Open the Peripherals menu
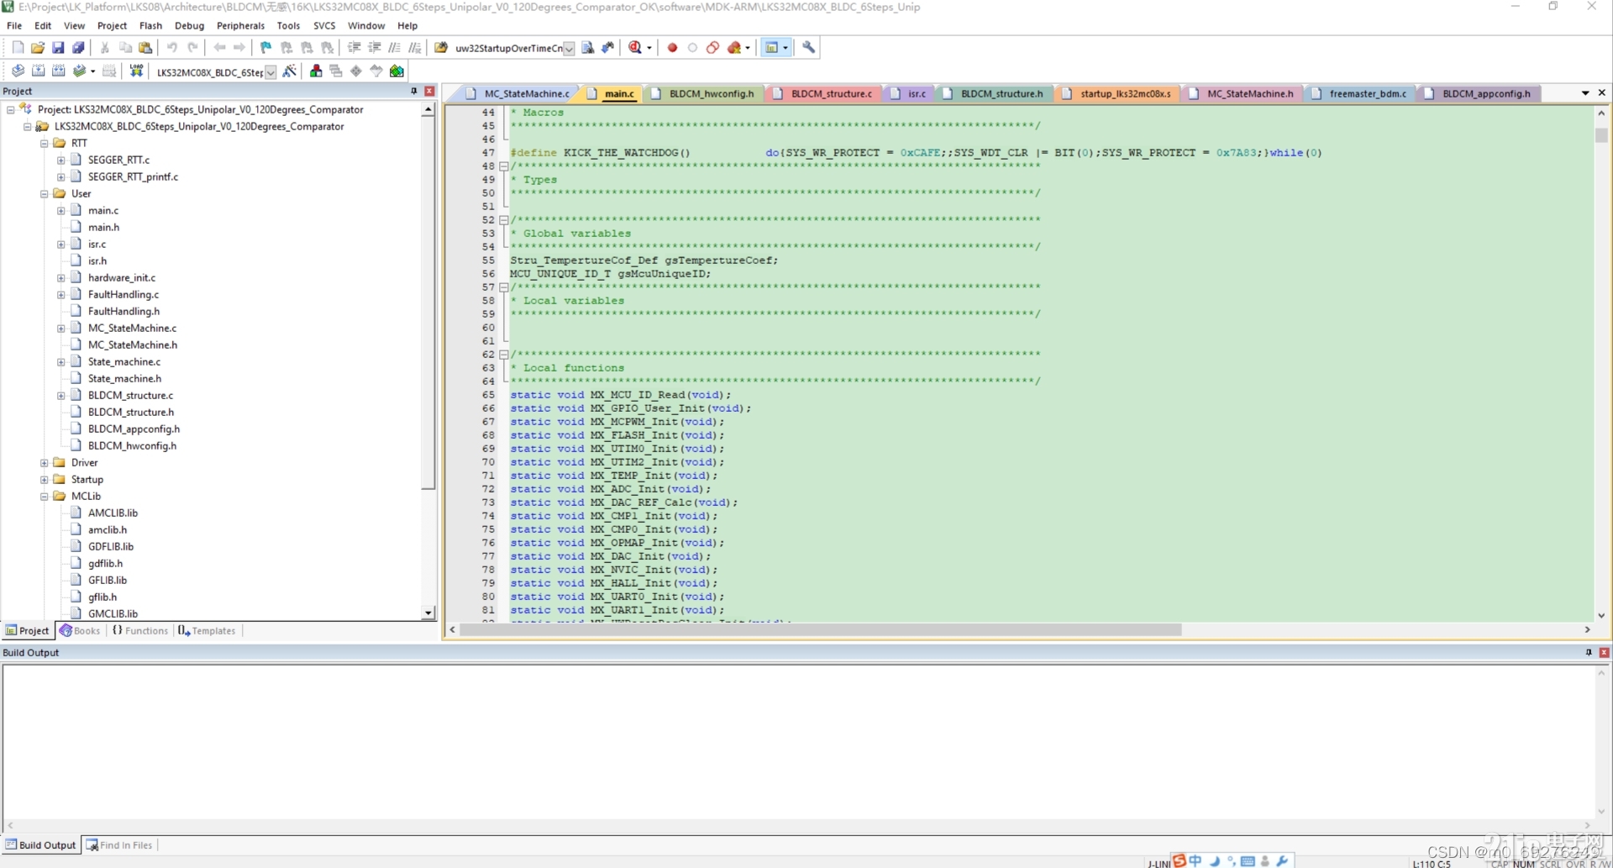 [240, 26]
